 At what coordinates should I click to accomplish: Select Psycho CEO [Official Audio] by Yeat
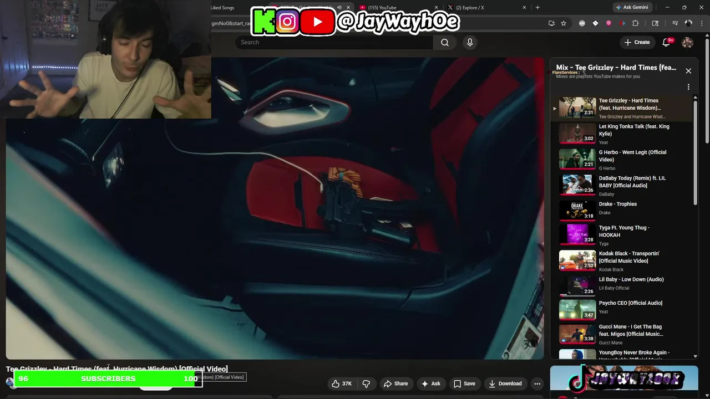click(621, 310)
